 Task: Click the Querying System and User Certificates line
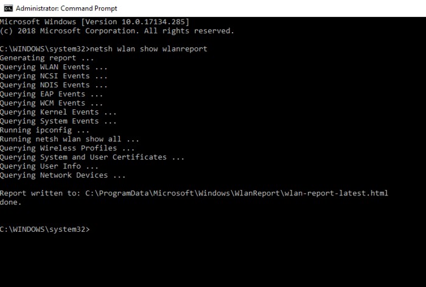point(92,157)
